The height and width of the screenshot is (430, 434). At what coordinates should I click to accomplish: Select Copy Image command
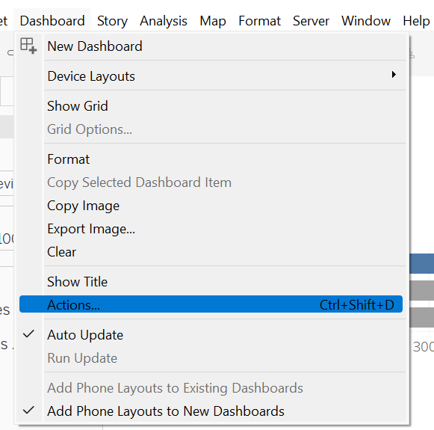pyautogui.click(x=211, y=206)
